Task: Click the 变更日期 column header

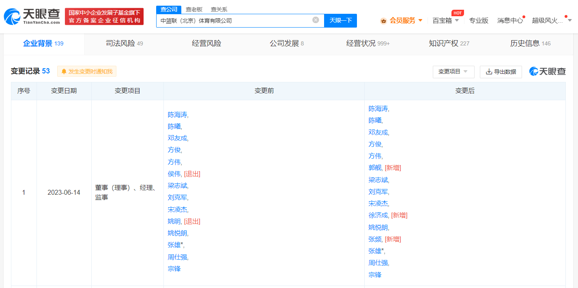Action: 64,91
